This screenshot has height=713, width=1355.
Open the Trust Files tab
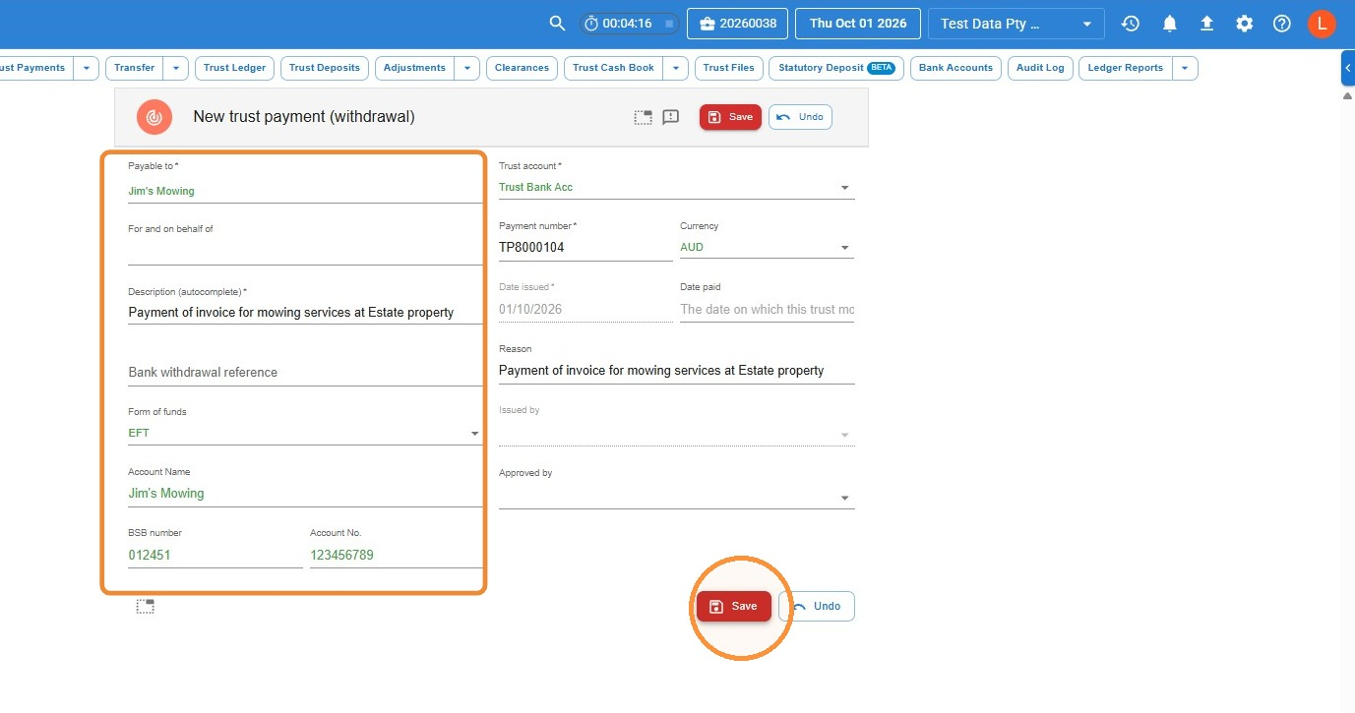click(729, 68)
